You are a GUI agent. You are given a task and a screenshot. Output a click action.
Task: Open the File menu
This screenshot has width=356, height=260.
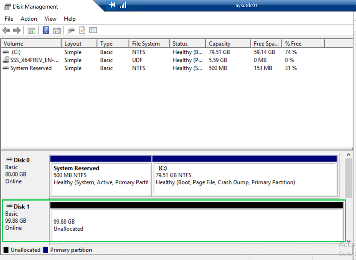pyautogui.click(x=9, y=19)
